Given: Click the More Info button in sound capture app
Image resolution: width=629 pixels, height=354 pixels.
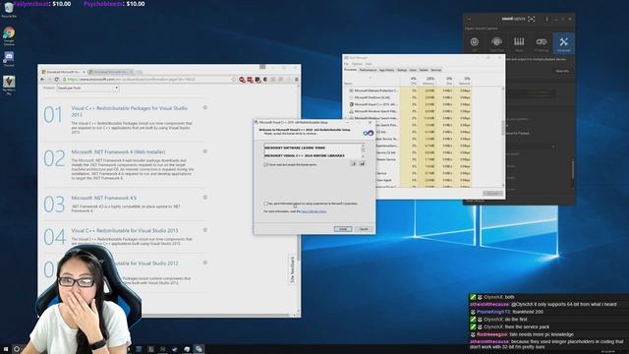Looking at the screenshot, I should click(562, 71).
